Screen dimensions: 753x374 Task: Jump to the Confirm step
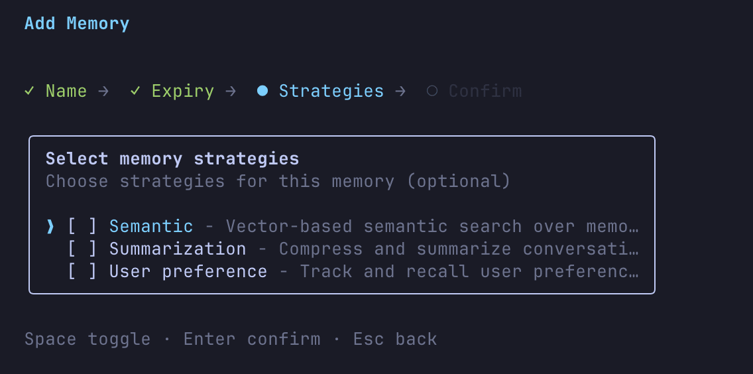[485, 91]
